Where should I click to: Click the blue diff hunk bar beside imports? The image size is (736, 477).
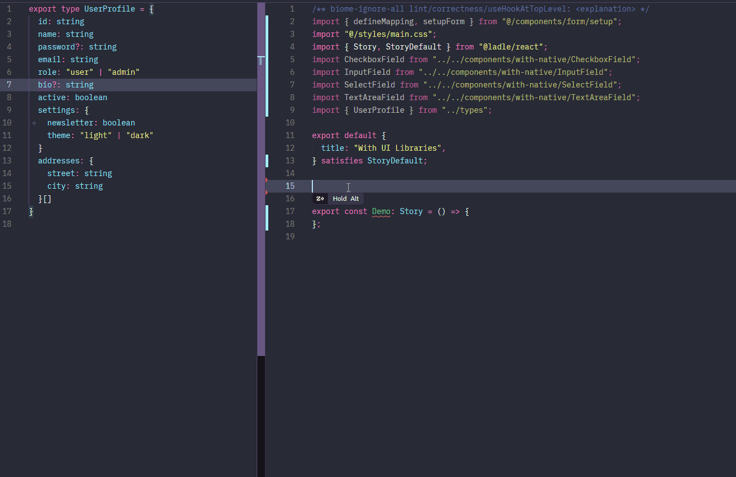click(267, 66)
